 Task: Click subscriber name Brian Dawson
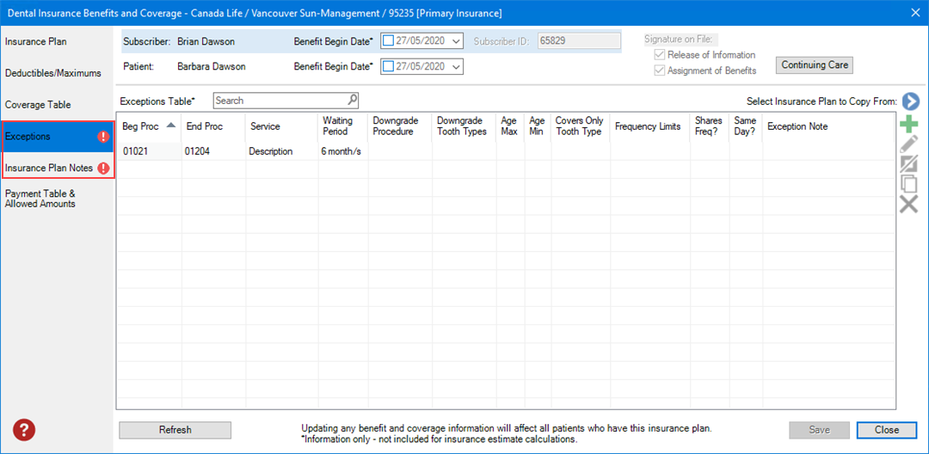pyautogui.click(x=206, y=41)
